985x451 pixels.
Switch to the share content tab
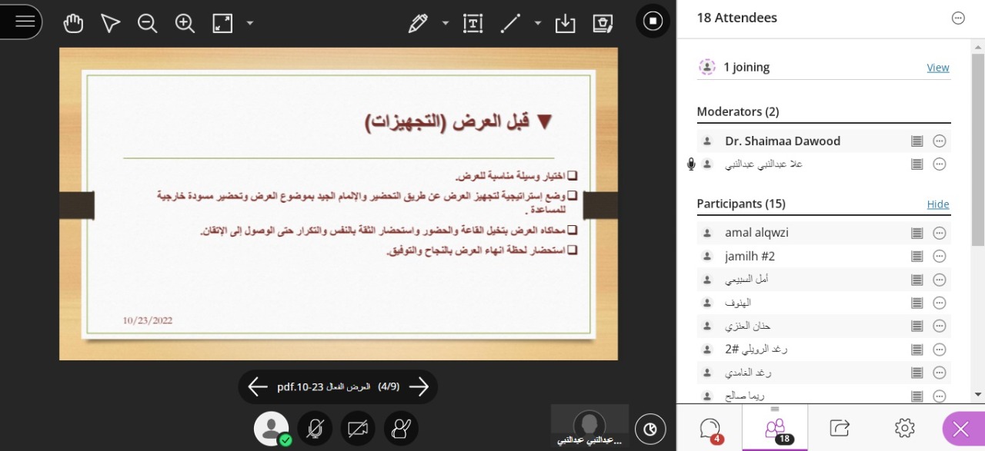(x=840, y=428)
